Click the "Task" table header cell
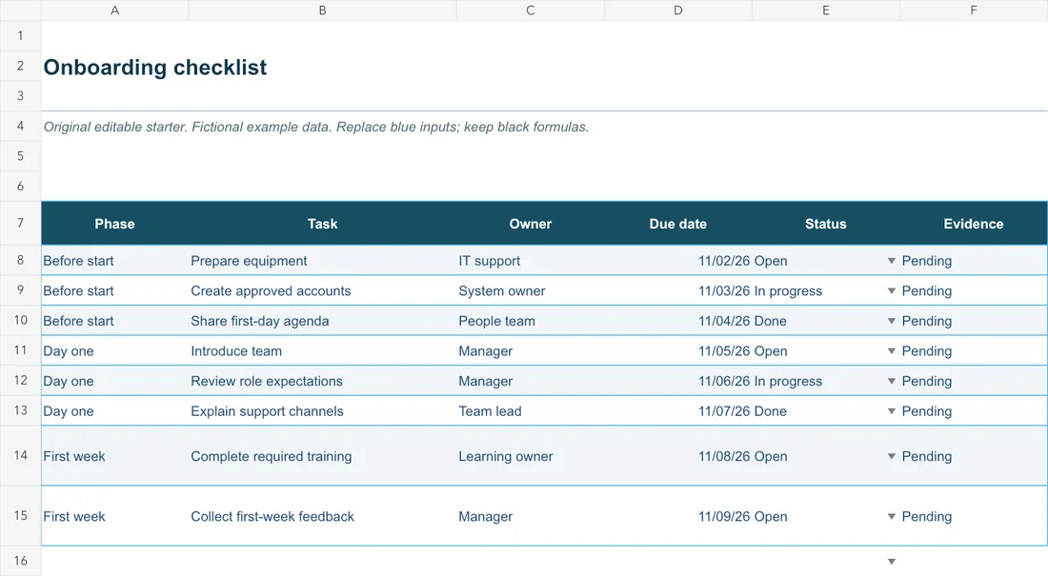The height and width of the screenshot is (576, 1048). (x=322, y=224)
